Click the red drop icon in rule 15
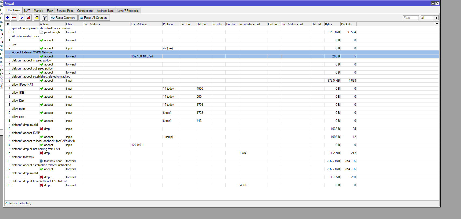The height and width of the screenshot is (219, 461). pos(42,153)
